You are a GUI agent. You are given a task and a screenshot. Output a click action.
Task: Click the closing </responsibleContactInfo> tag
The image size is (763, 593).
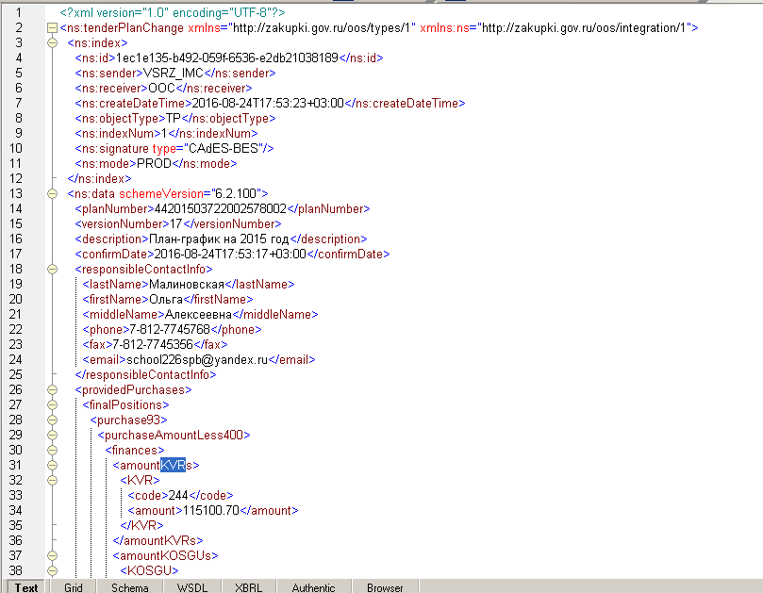pyautogui.click(x=145, y=374)
